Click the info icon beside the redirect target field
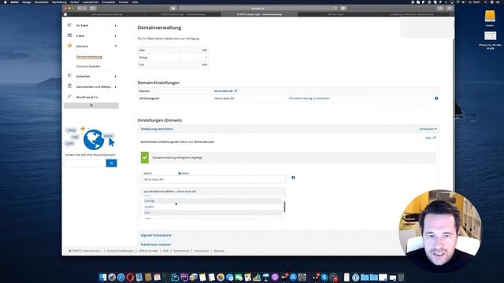 point(293,178)
